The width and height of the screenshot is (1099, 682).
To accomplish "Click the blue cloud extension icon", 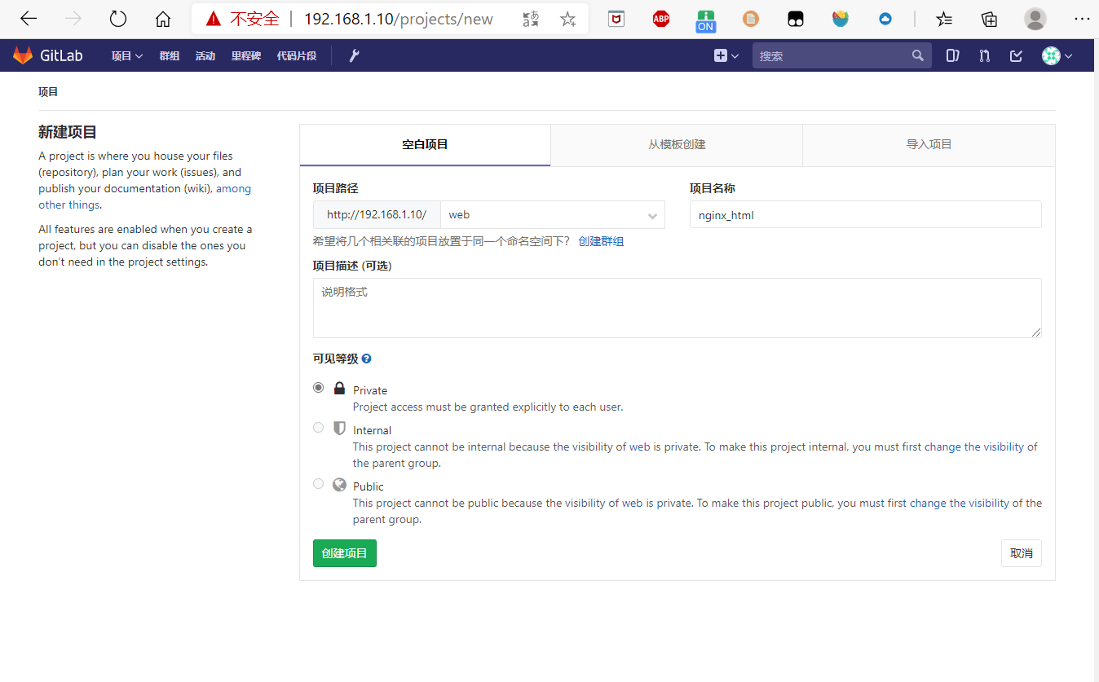I will (885, 19).
